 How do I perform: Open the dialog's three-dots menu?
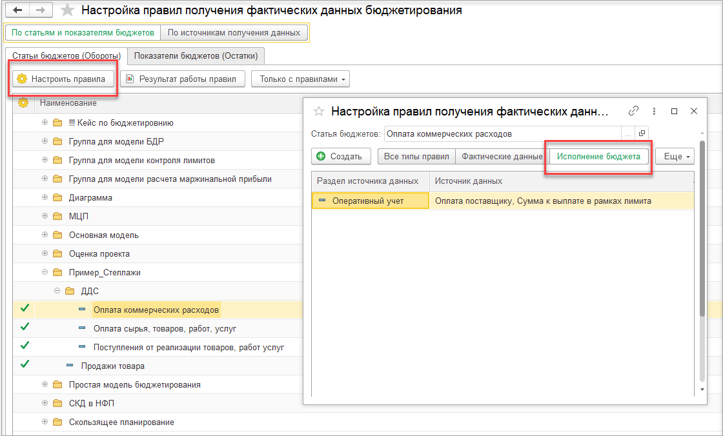pos(654,111)
